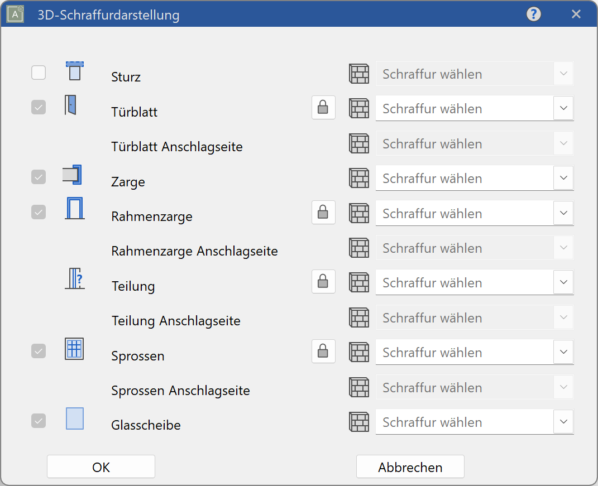Viewport: 598px width, 486px height.
Task: Click the Glasscheibe glass pane icon
Action: (75, 418)
